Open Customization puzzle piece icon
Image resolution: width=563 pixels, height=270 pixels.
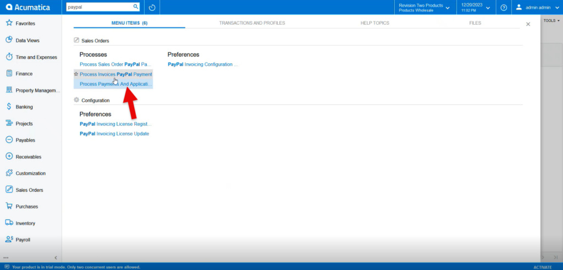(x=9, y=173)
